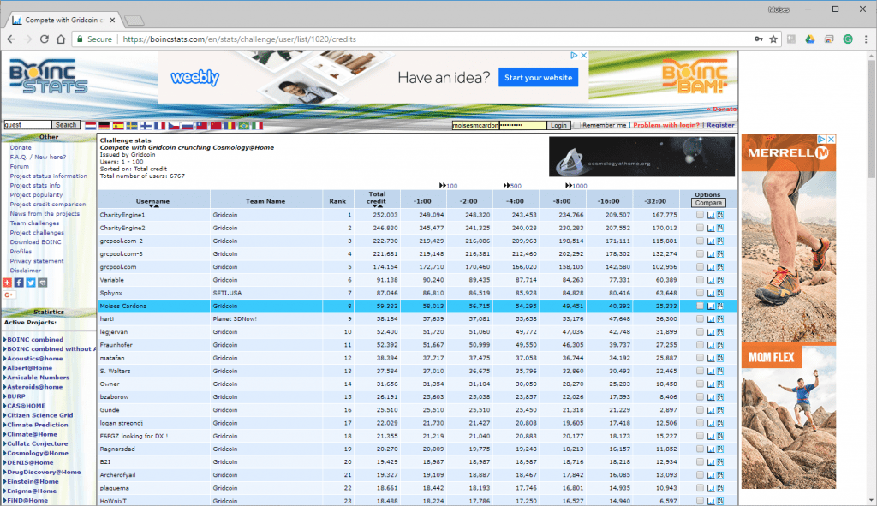Screen dimensions: 877x506
Task: Click the Problem with login? link
Action: click(666, 125)
